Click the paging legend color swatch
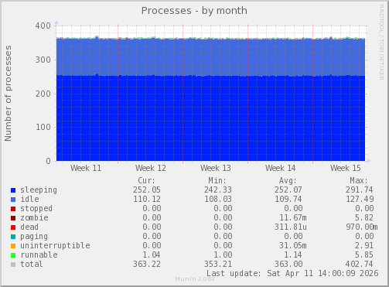This screenshot has width=389, height=287. click(13, 237)
